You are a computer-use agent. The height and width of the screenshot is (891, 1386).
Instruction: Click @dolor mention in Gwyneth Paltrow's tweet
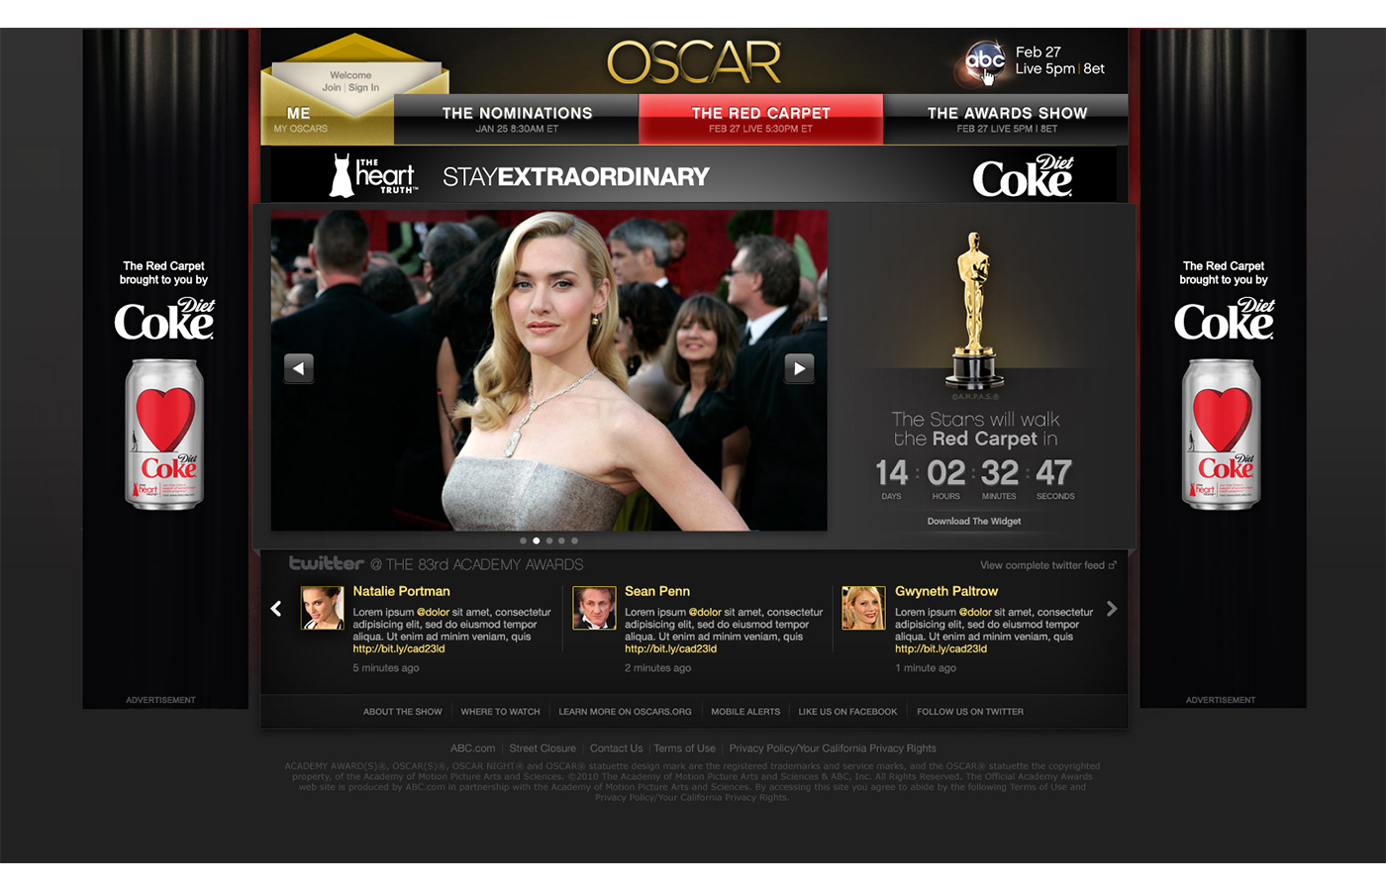point(975,612)
